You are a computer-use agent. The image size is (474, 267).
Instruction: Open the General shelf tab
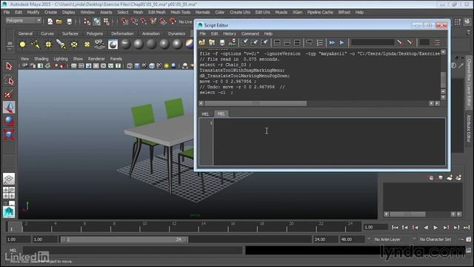tap(25, 33)
